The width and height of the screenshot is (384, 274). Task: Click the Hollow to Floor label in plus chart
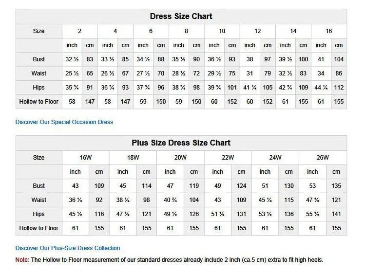click(x=38, y=228)
